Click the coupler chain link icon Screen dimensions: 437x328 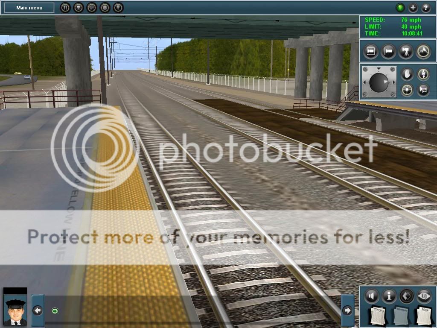[424, 296]
